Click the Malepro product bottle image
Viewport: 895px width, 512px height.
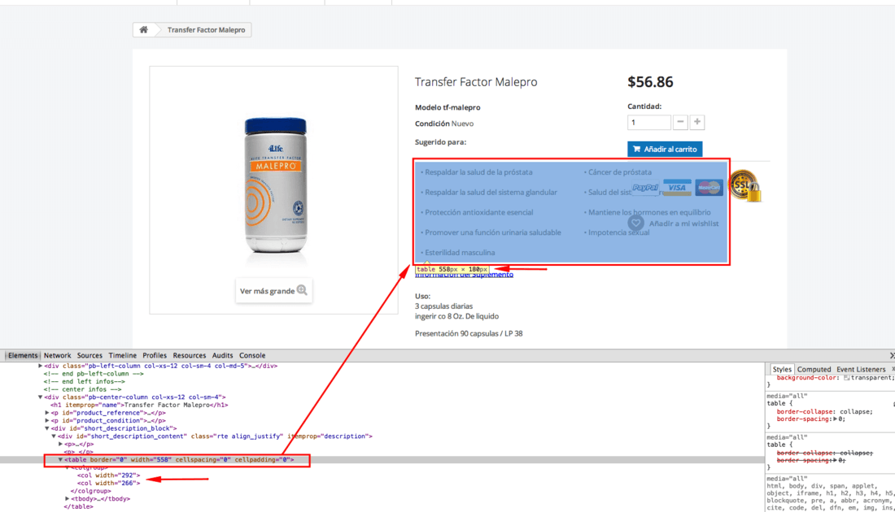[276, 186]
